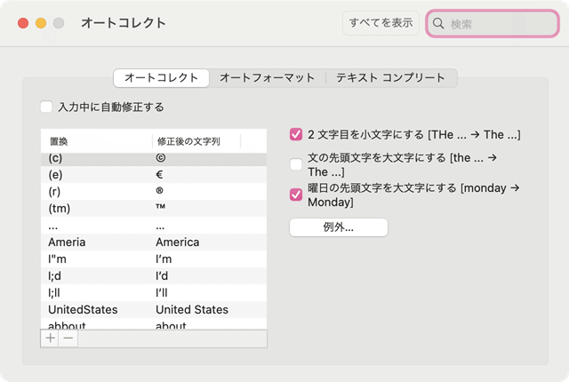This screenshot has width=569, height=382.
Task: Click the magnifying glass search icon
Action: [438, 24]
